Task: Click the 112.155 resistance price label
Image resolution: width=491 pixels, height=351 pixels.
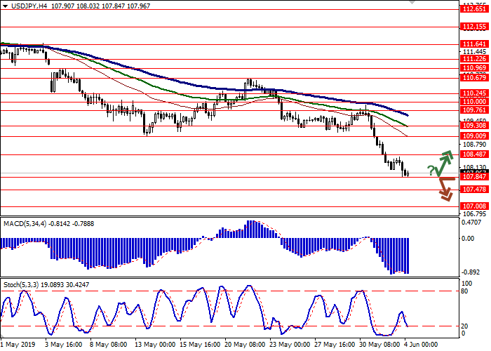Action: click(x=473, y=27)
